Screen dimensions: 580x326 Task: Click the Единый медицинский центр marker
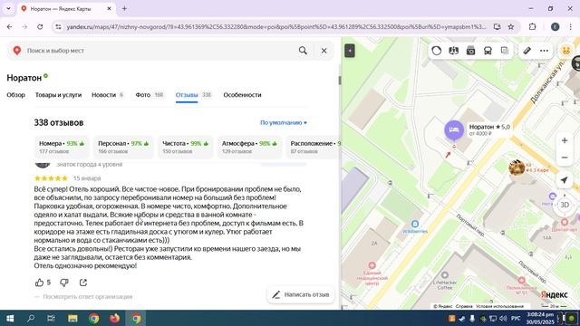tap(372, 265)
